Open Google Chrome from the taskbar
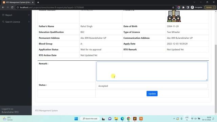The image size is (217, 122). tap(129, 119)
